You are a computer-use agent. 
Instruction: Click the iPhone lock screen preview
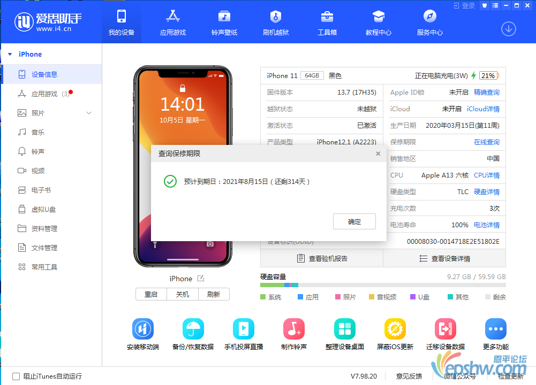tap(183, 166)
